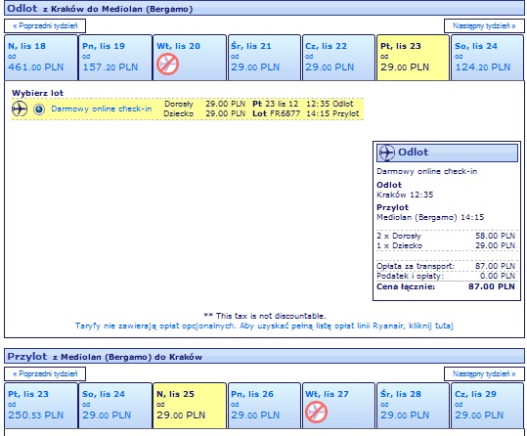Viewport: 527px width, 436px height.
Task: Click the '1 x Dziecko' summary line
Action: tap(446, 245)
